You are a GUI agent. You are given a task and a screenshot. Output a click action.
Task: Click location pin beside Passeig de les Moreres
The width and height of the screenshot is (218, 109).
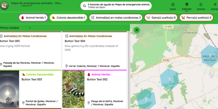click(x=1, y=64)
